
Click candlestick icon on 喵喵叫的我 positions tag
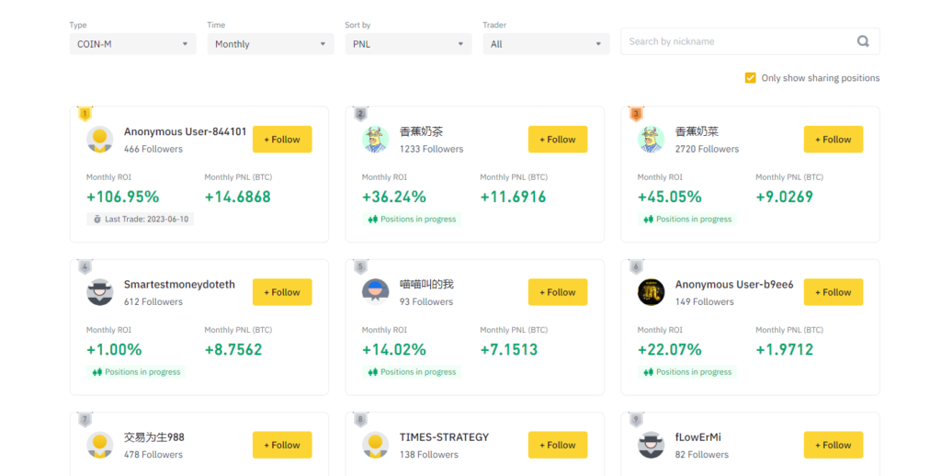point(373,372)
